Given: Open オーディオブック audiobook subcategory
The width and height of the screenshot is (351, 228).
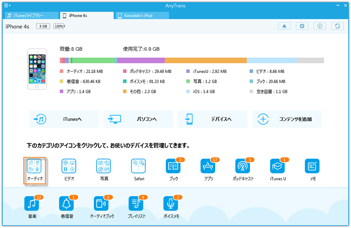Looking at the screenshot, I should pyautogui.click(x=101, y=204).
